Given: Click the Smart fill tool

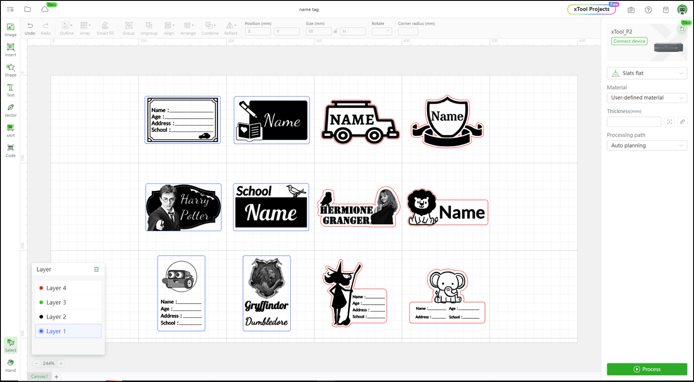Looking at the screenshot, I should [105, 28].
